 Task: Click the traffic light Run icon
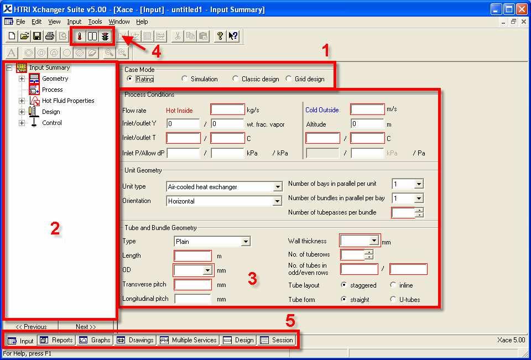[x=105, y=36]
